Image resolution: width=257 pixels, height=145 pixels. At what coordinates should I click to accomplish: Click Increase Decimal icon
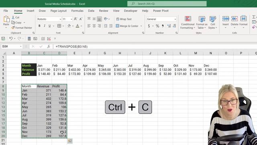pyautogui.click(x=169, y=26)
